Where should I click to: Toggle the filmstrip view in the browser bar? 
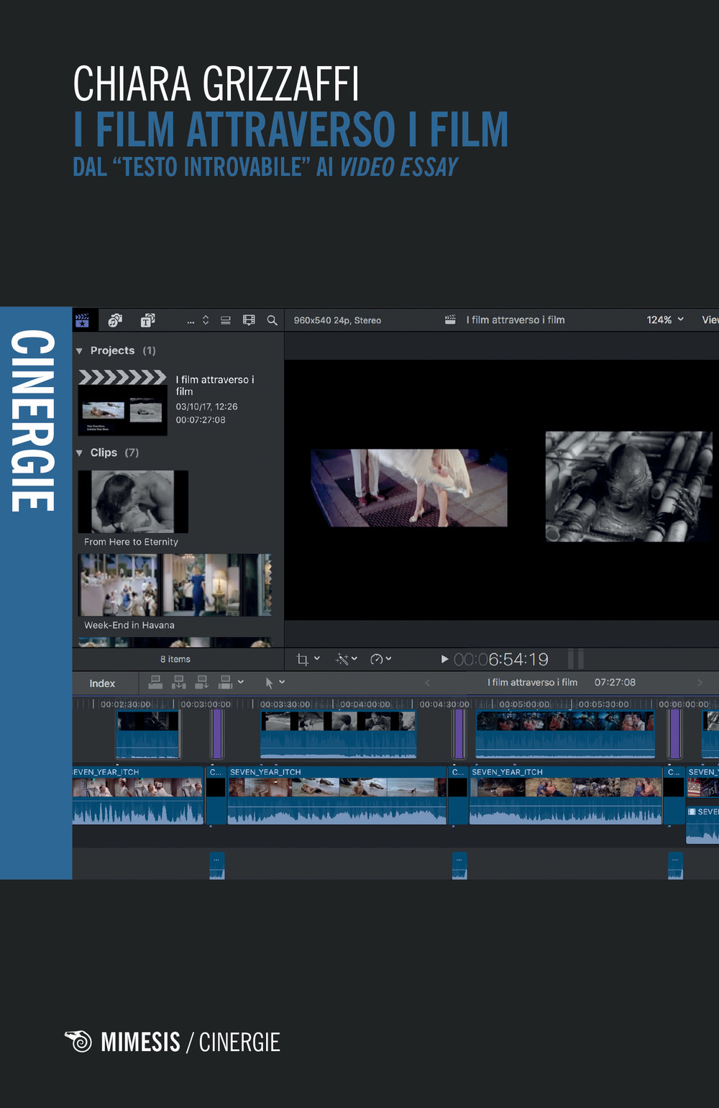pos(248,320)
